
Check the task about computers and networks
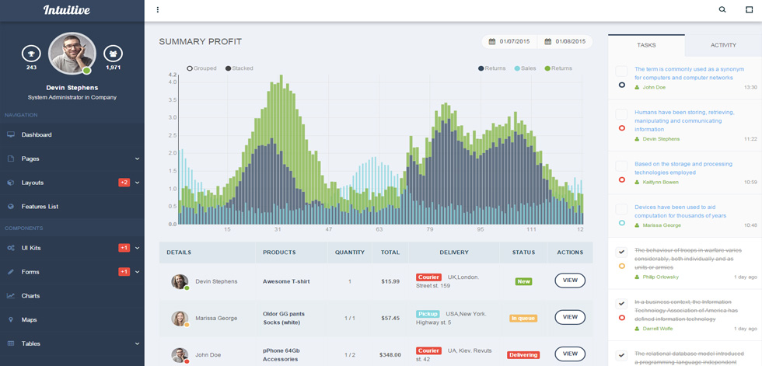621,71
